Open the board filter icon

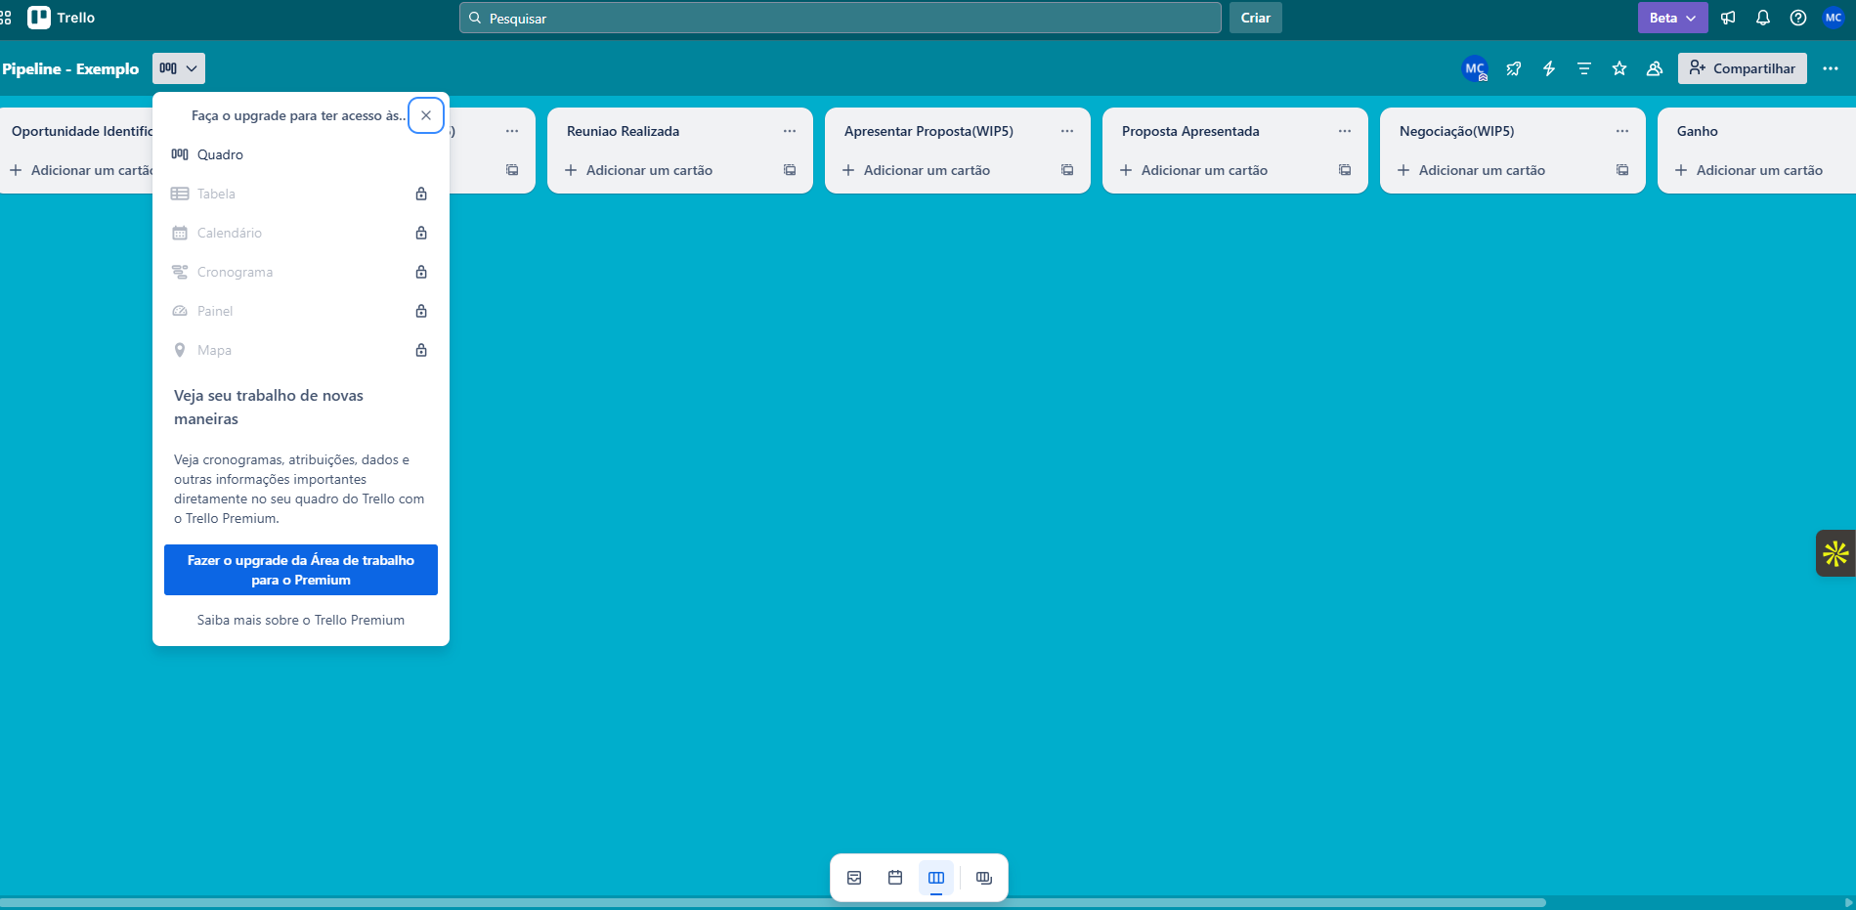[x=1584, y=68]
